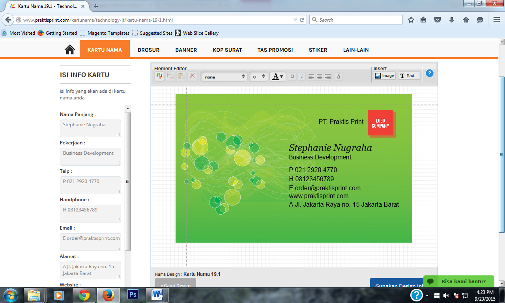Click the copy element icon

(x=170, y=76)
